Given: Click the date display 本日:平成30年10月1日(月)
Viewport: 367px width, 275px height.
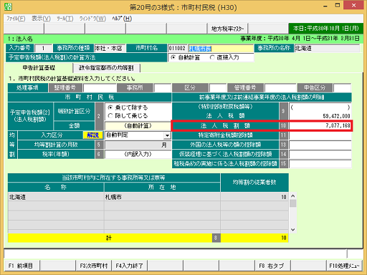Looking at the screenshot, I should (326, 29).
